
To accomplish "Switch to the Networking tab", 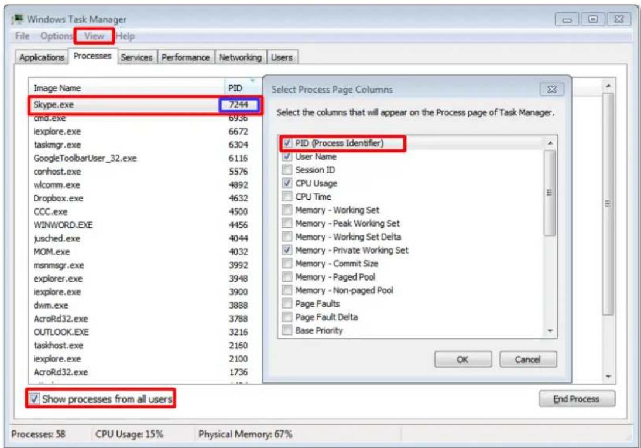I will coord(241,57).
